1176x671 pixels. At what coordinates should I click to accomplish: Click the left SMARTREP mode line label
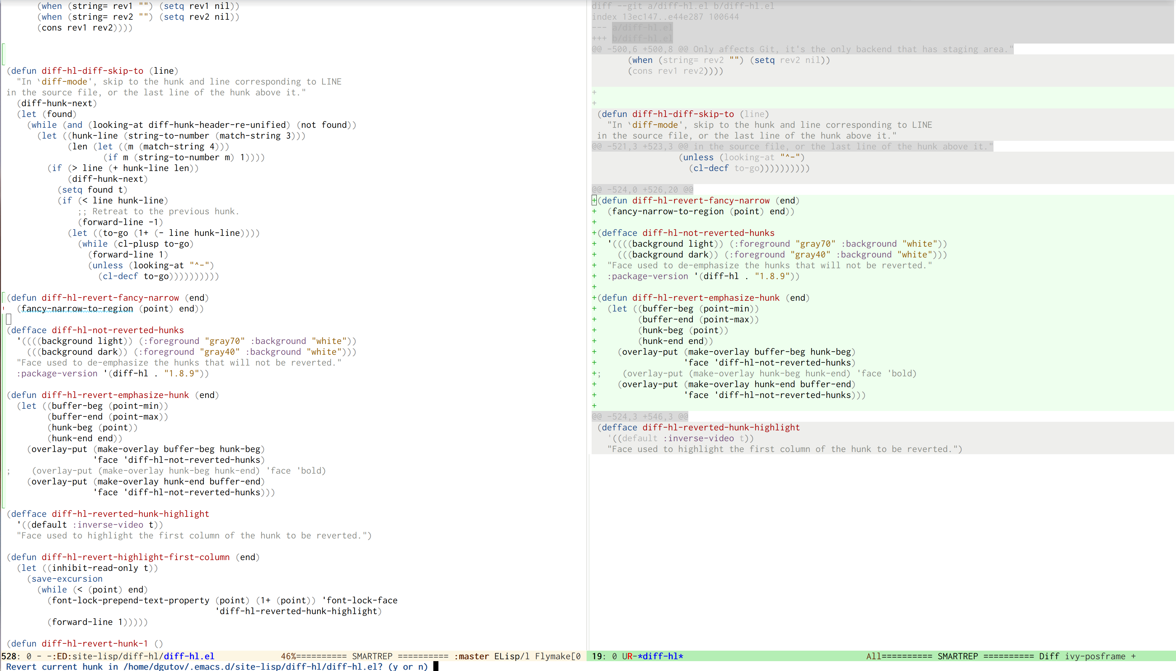[372, 656]
